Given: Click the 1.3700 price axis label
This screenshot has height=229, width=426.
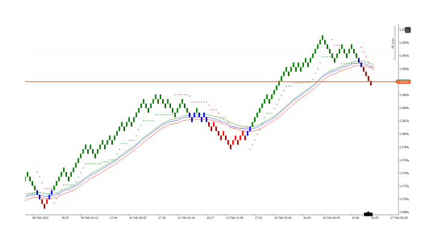Looking at the screenshot, I should tap(404, 199).
